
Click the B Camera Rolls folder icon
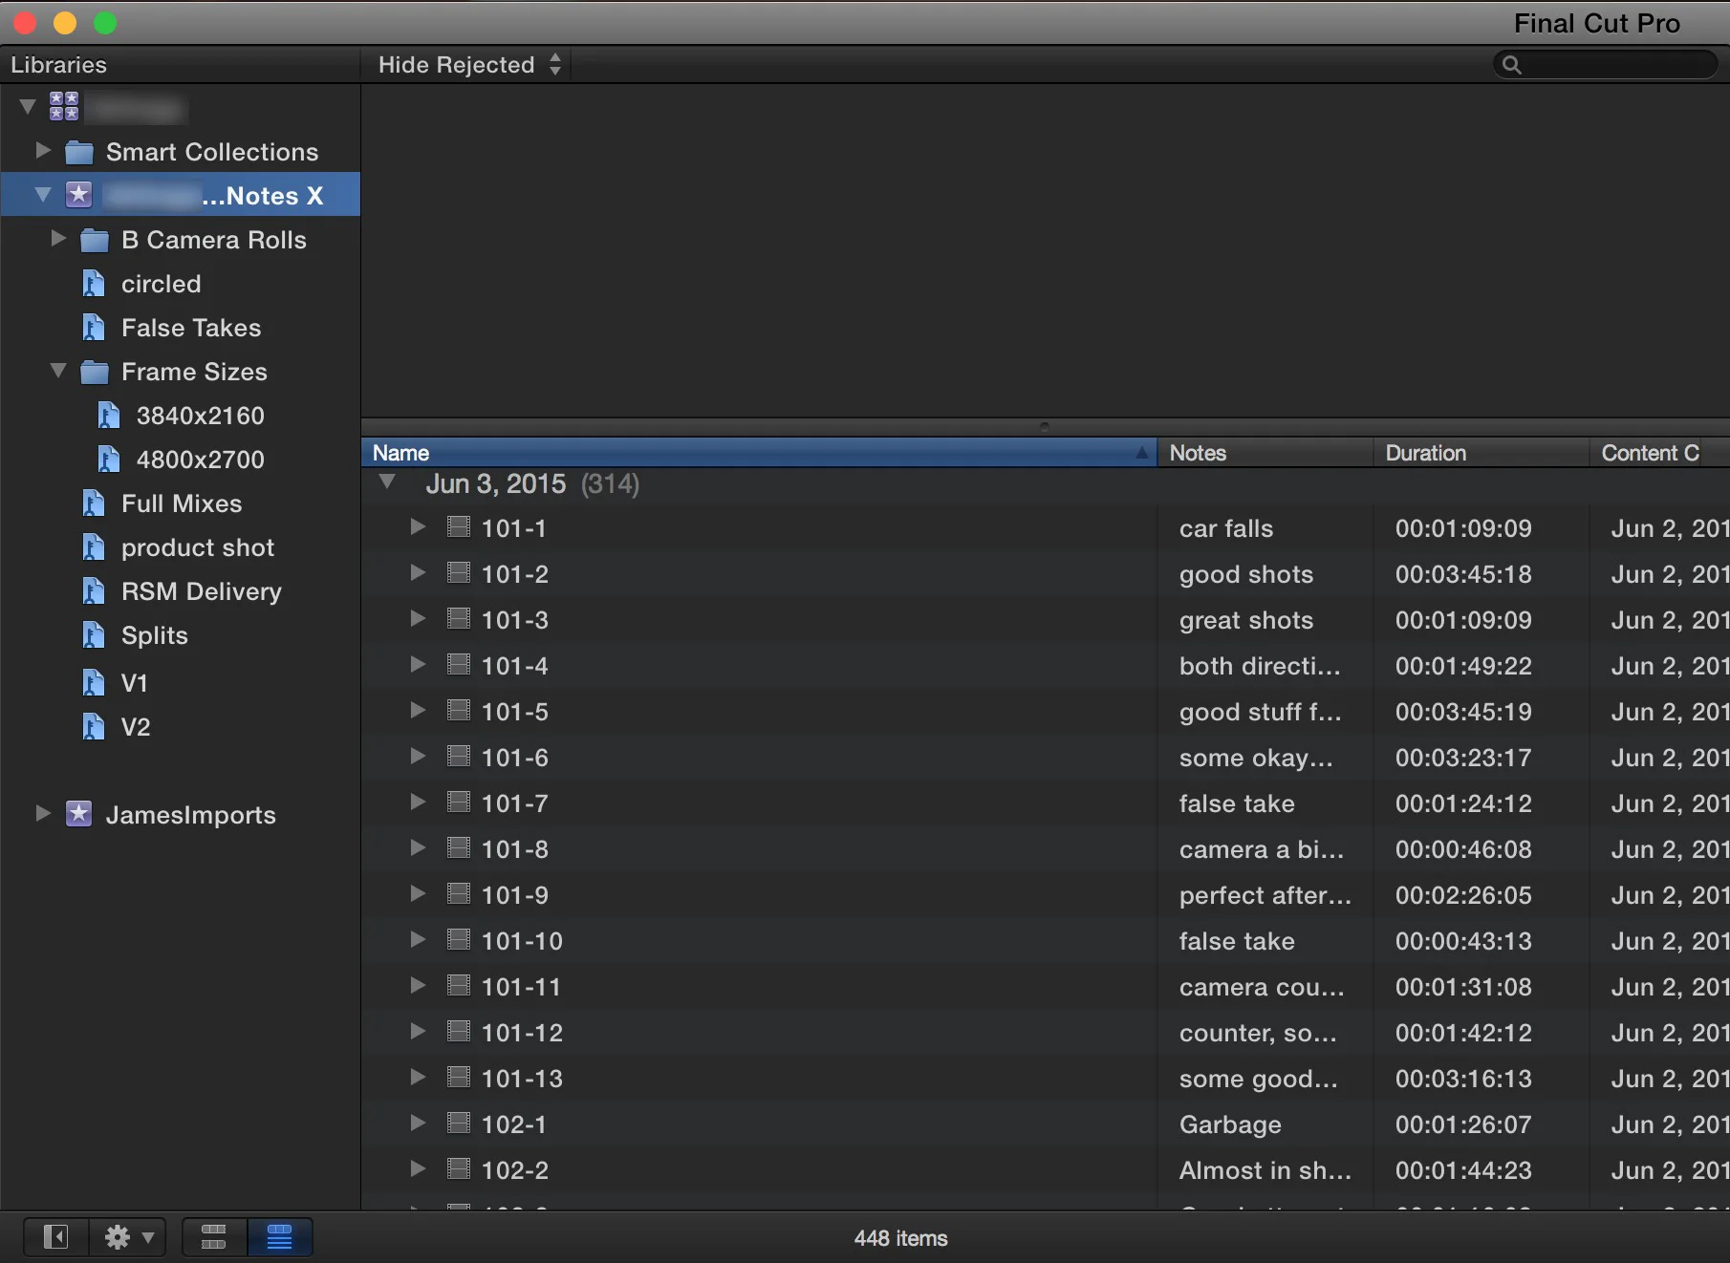click(94, 240)
